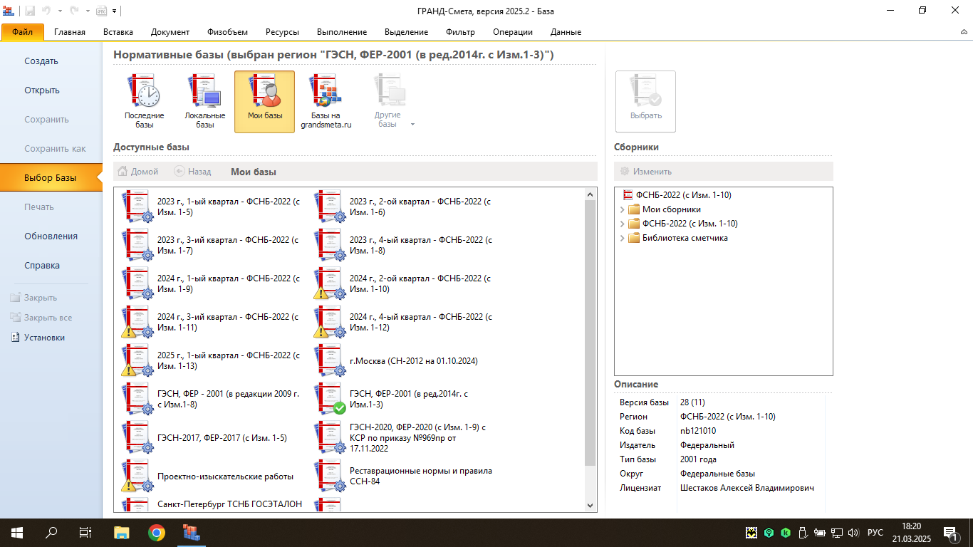
Task: Open the volume control in system tray
Action: [x=853, y=533]
